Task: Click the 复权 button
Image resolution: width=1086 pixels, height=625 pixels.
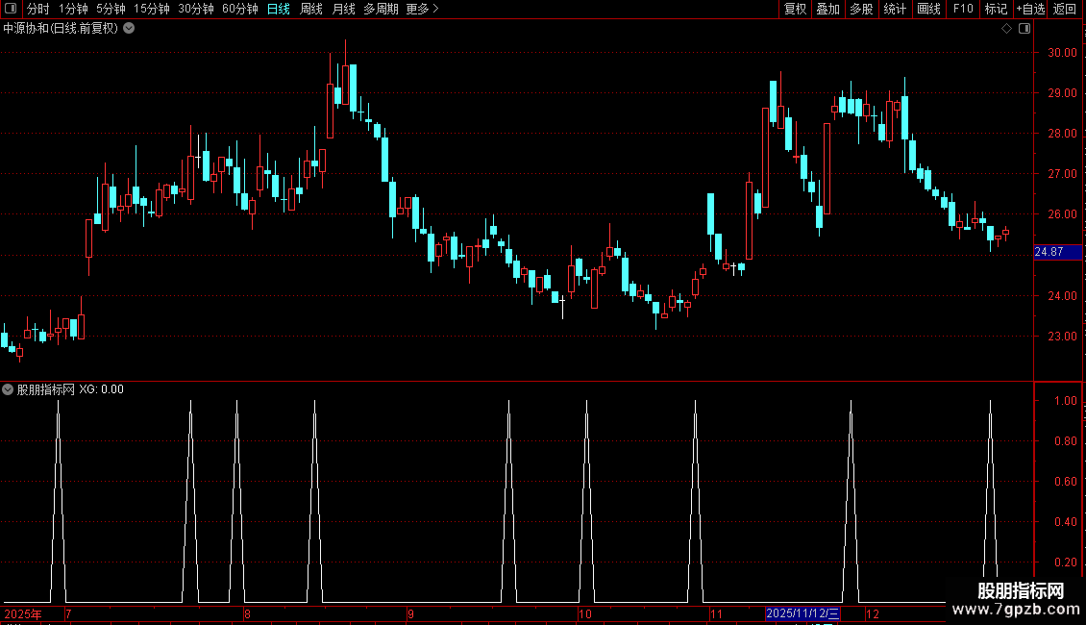Action: (x=795, y=9)
